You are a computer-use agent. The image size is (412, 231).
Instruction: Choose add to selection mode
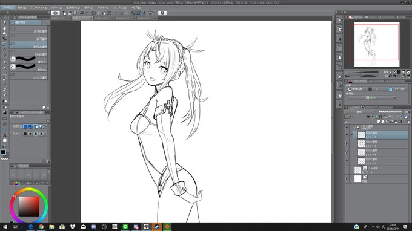pyautogui.click(x=30, y=126)
